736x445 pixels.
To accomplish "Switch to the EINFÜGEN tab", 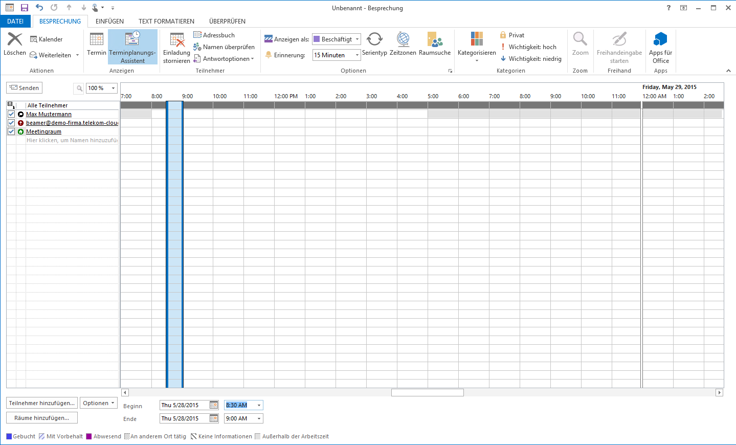I will [109, 21].
